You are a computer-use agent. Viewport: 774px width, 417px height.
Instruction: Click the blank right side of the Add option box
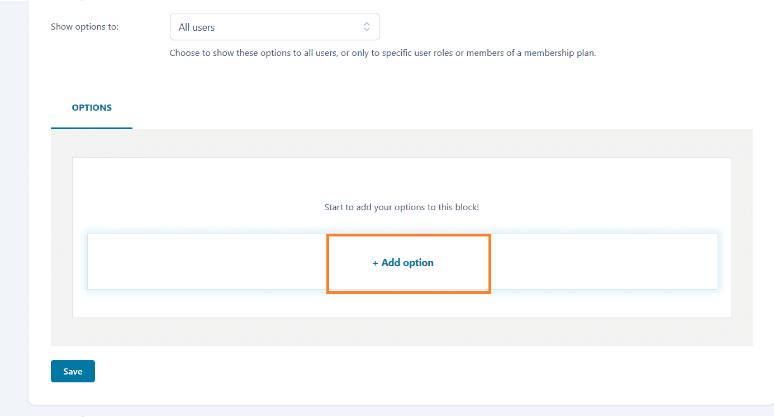point(604,262)
